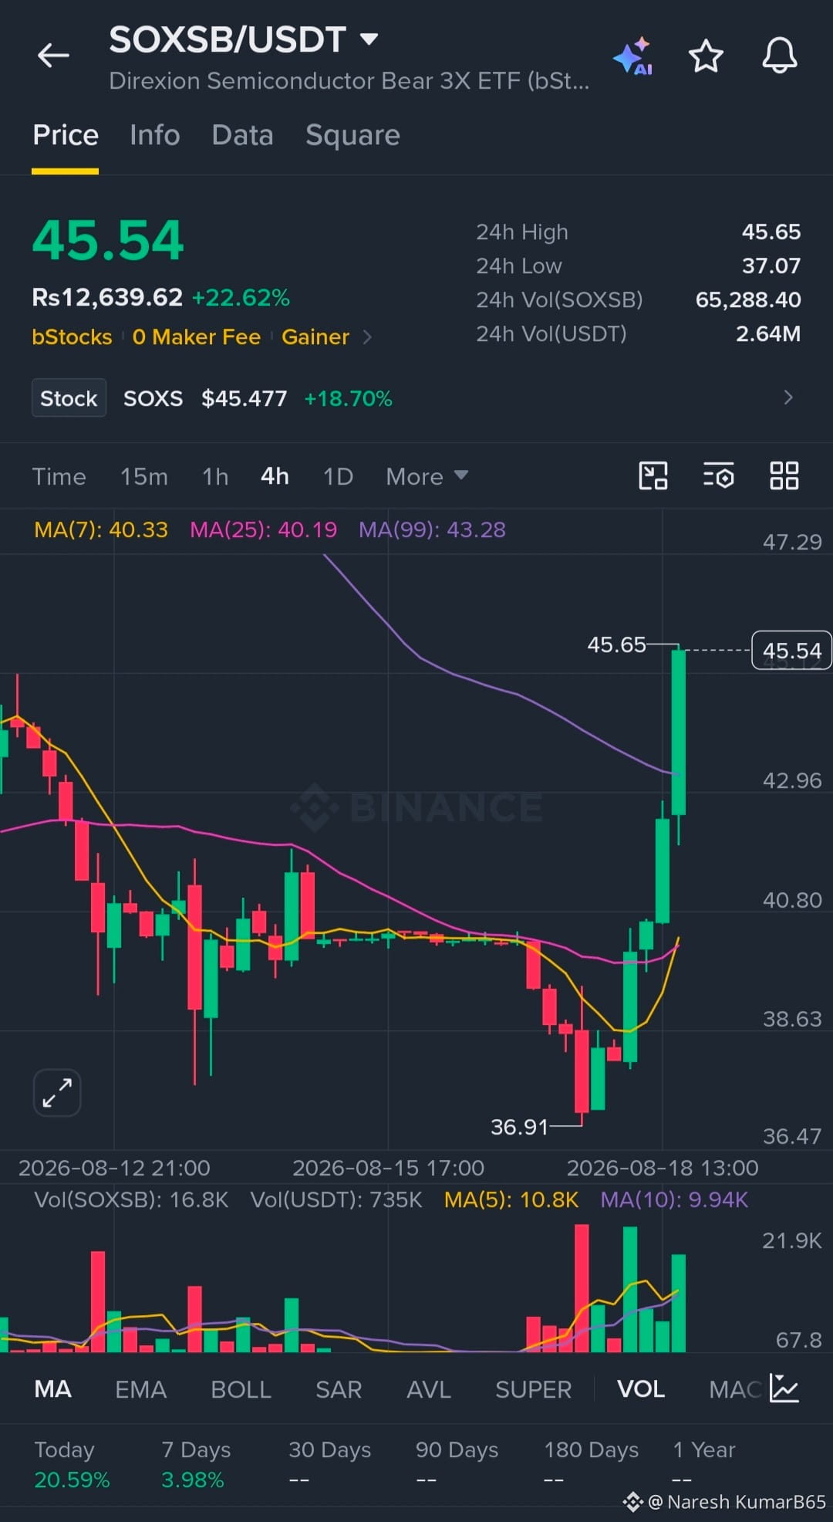Expand the chart to fullscreen

pos(57,1092)
